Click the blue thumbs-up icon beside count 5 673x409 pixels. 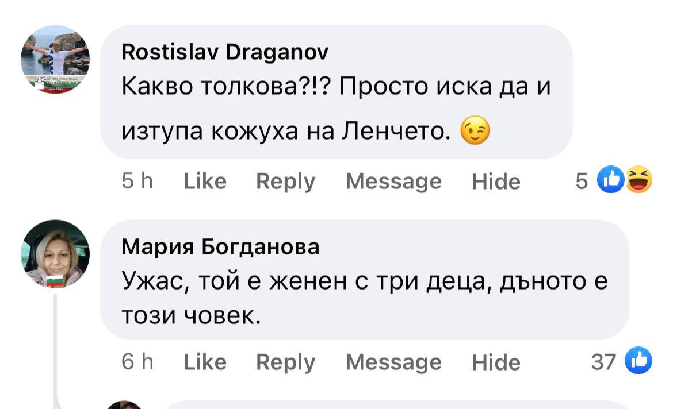(x=609, y=180)
